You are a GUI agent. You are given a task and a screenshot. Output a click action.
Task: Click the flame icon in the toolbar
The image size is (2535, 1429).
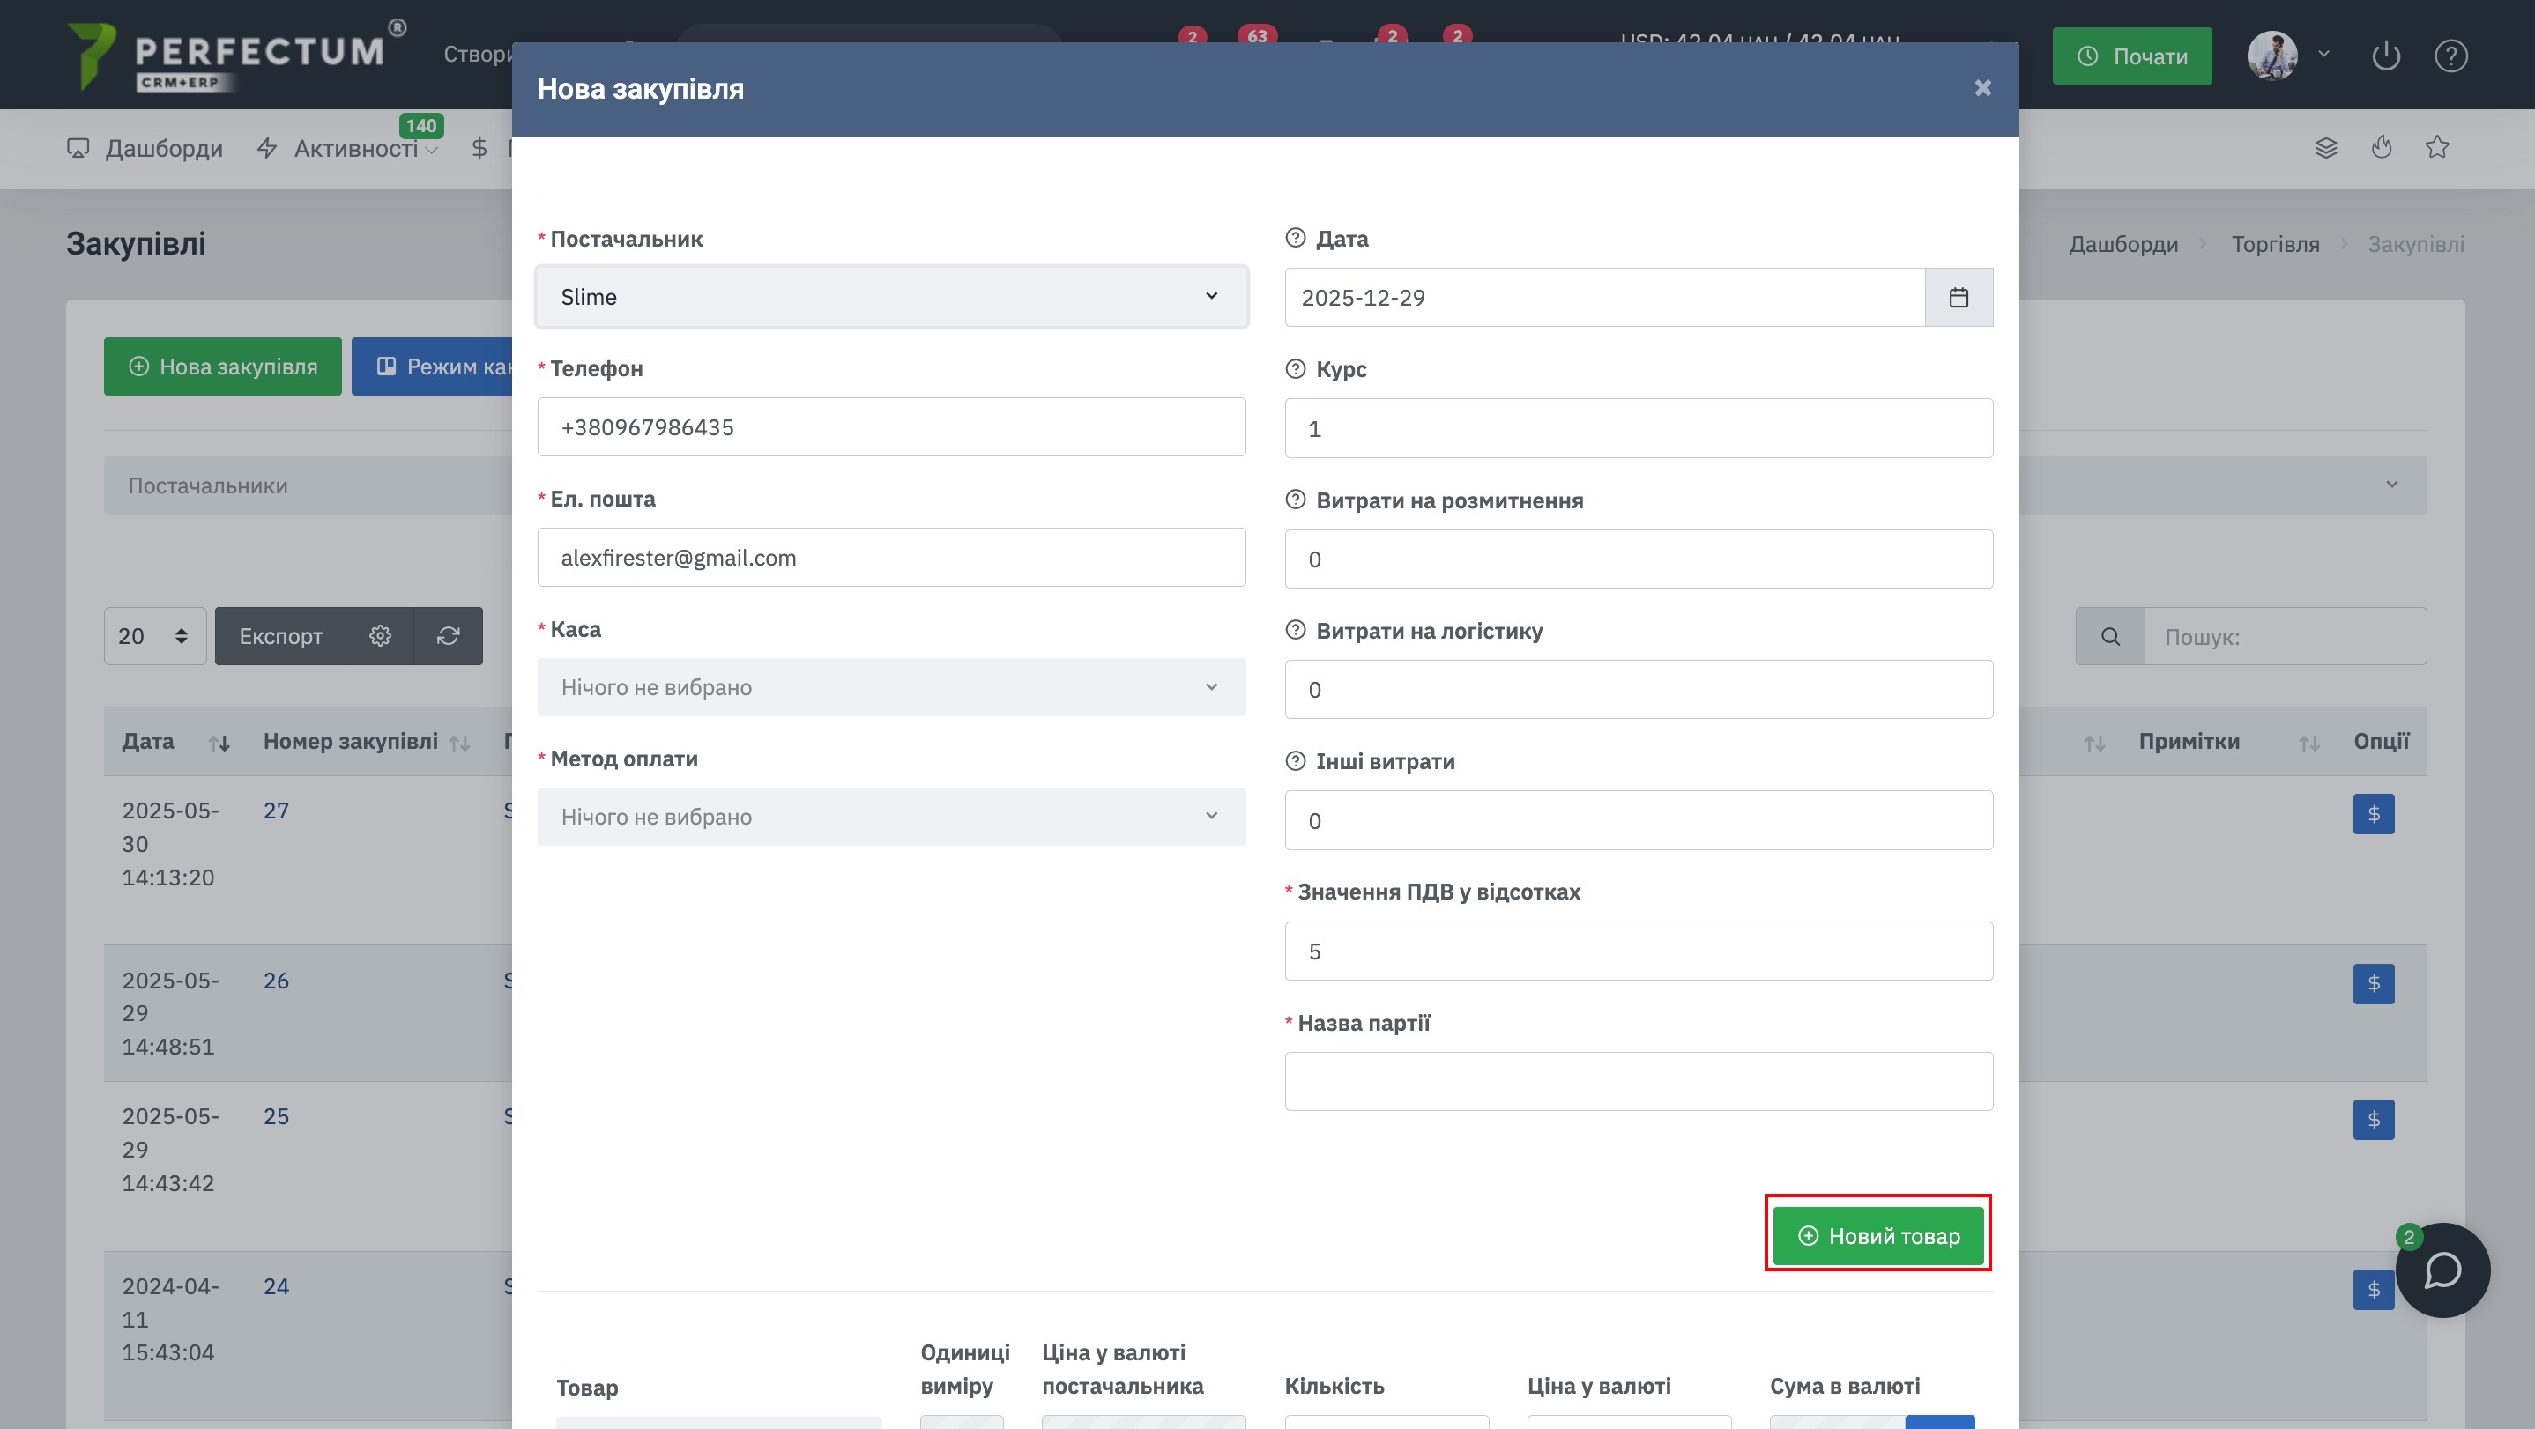pyautogui.click(x=2382, y=147)
